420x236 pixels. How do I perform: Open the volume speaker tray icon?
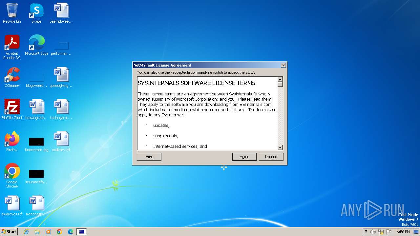click(x=373, y=232)
